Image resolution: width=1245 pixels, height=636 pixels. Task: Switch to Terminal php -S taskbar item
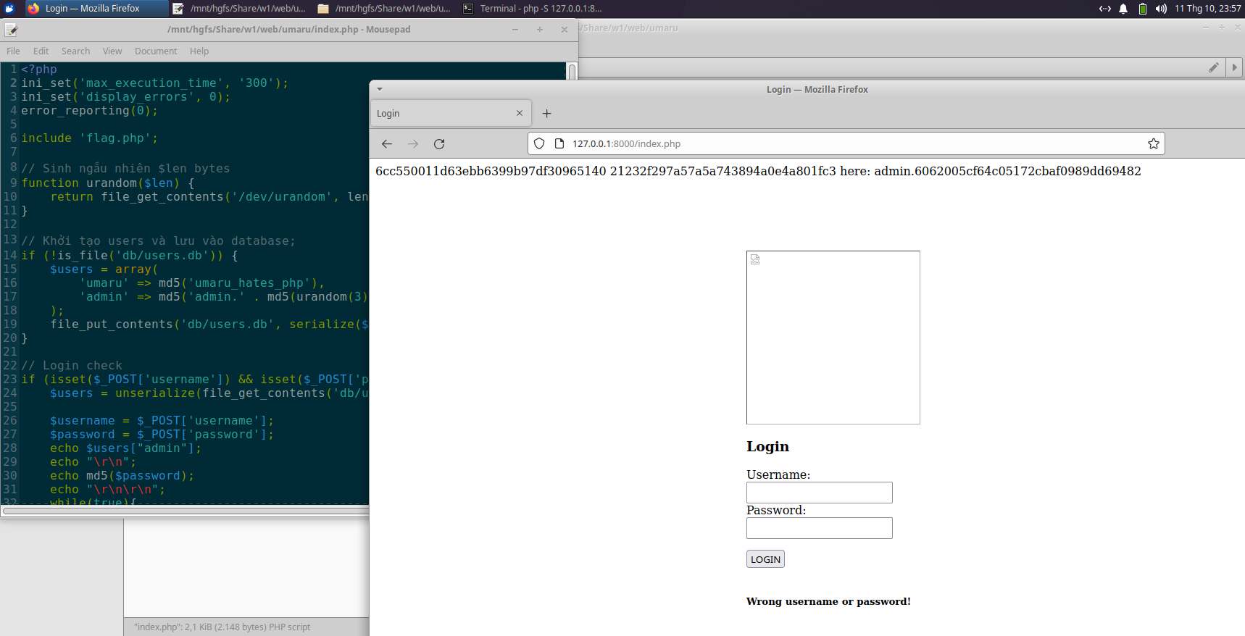pos(533,9)
